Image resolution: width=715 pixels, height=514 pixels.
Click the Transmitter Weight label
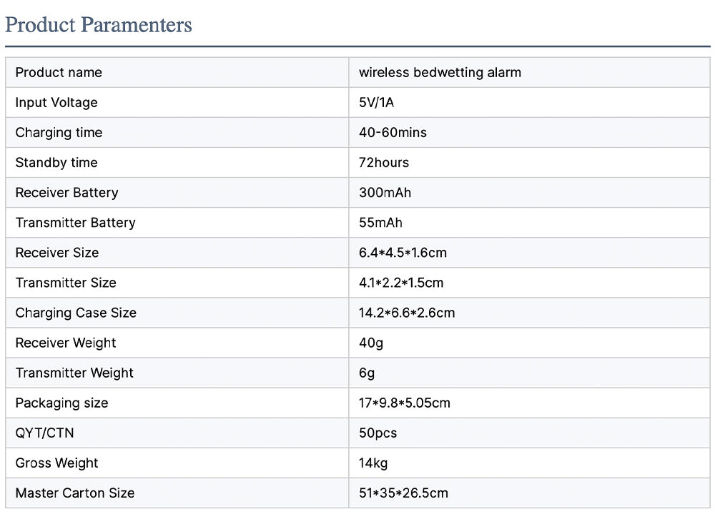74,373
